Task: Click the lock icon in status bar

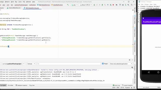Action: click(x=132, y=87)
